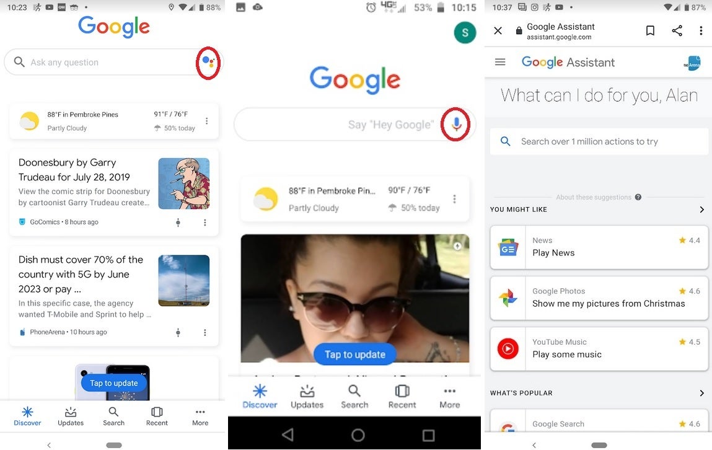Select the Discover tab in left screen
The image size is (712, 450).
pyautogui.click(x=27, y=417)
